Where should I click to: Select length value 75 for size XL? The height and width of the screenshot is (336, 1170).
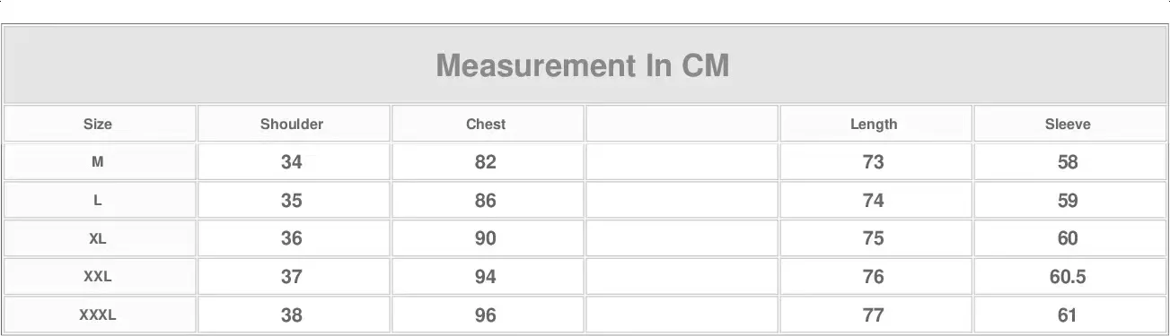[874, 239]
